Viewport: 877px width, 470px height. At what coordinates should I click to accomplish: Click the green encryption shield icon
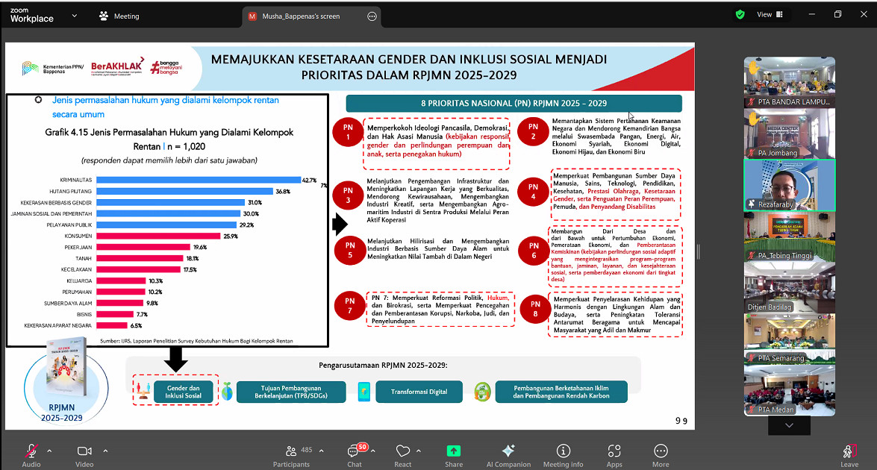point(740,14)
